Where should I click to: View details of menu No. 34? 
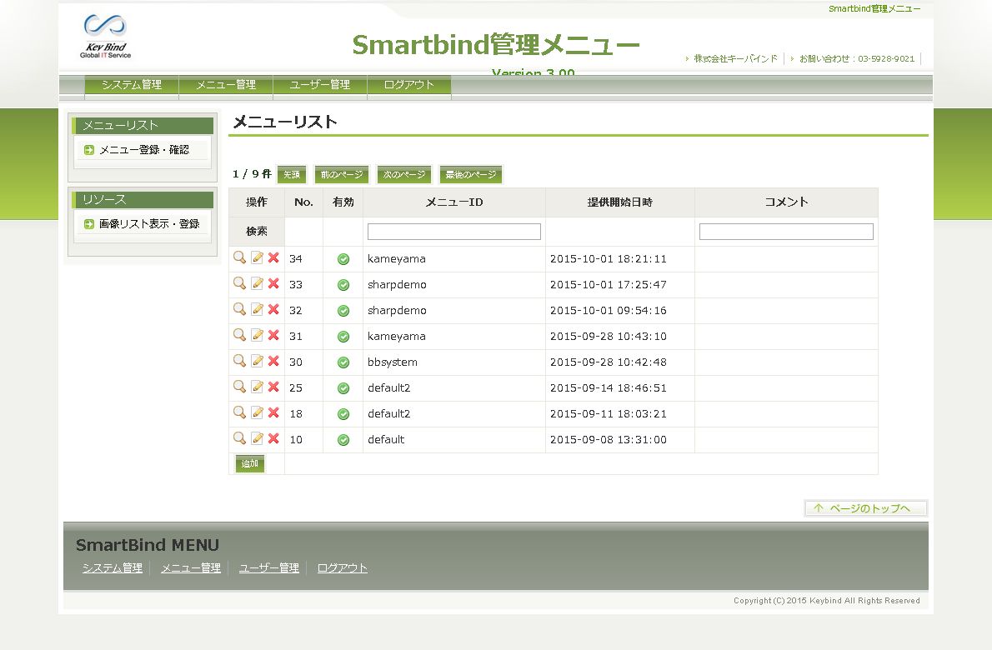239,257
